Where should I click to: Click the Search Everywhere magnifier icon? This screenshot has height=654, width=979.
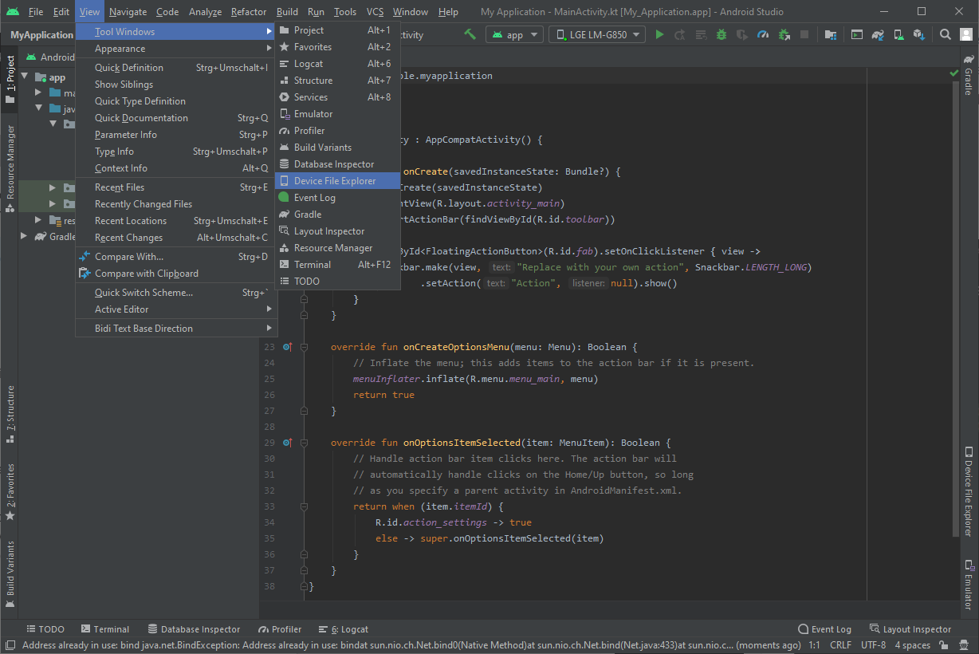coord(945,35)
